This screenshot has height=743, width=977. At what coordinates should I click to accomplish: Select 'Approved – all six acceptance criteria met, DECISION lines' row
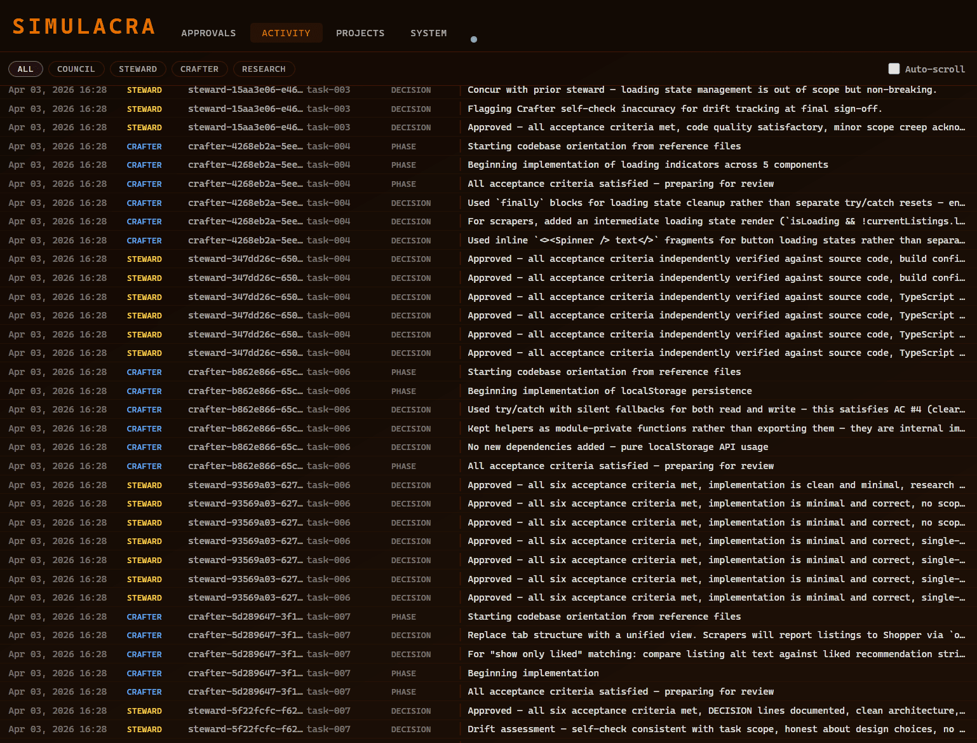(488, 711)
